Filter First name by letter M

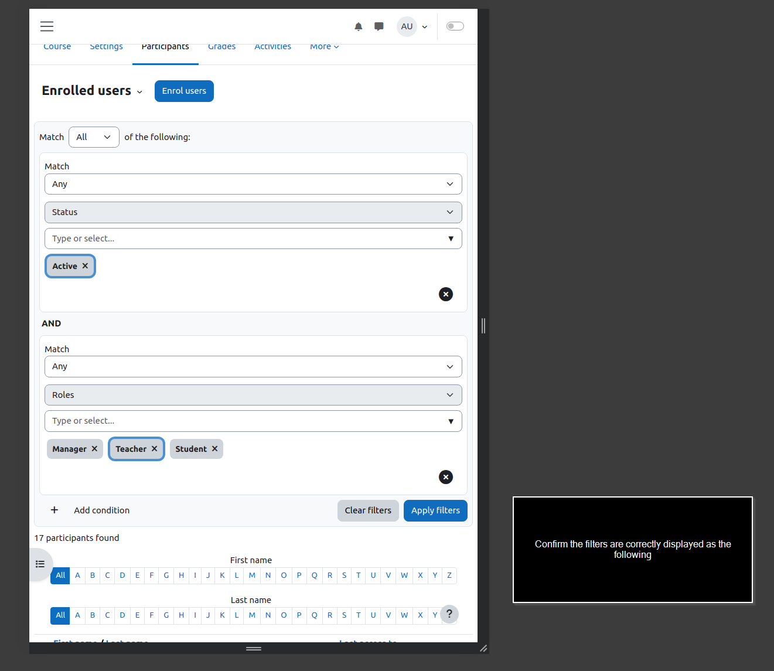252,575
